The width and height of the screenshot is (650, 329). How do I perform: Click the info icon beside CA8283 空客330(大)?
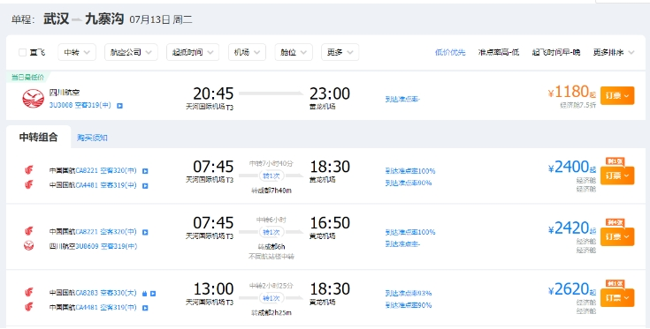(153, 294)
